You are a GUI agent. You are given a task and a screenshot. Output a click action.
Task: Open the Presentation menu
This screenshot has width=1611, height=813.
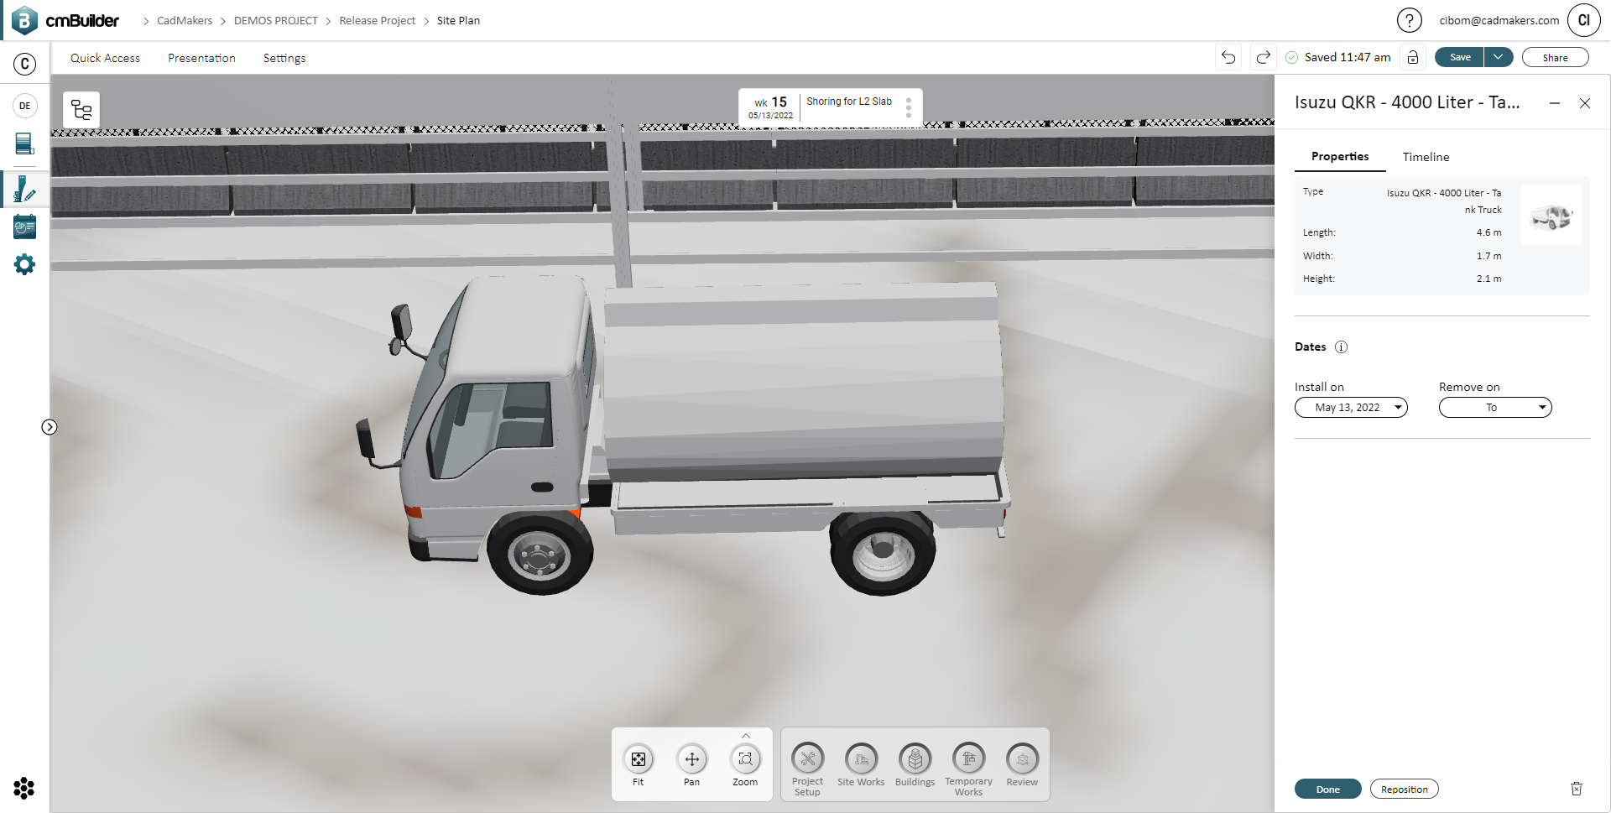click(201, 58)
